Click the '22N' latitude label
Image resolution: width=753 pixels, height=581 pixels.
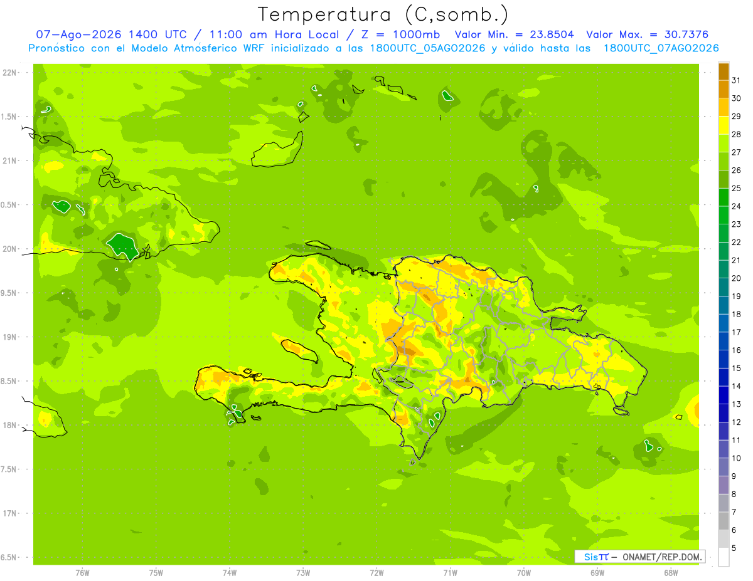9,73
